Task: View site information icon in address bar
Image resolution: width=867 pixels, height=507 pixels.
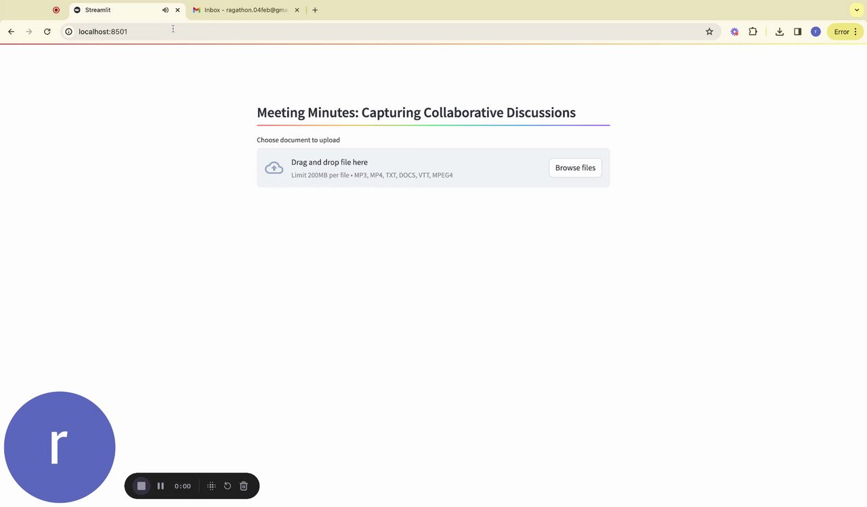Action: [68, 32]
